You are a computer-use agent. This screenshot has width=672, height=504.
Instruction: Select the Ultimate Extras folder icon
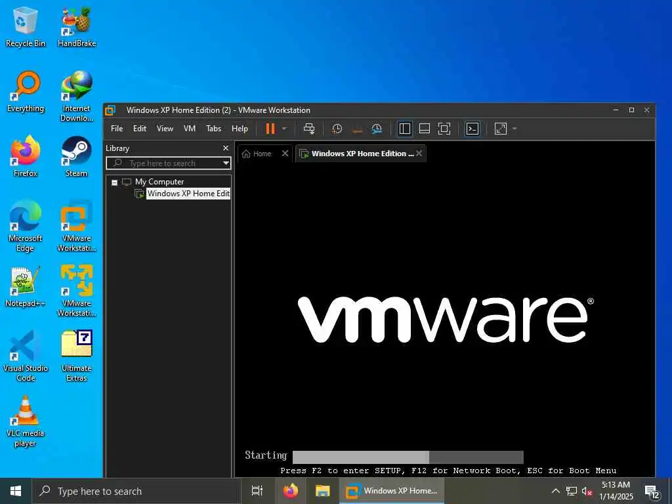tap(77, 356)
